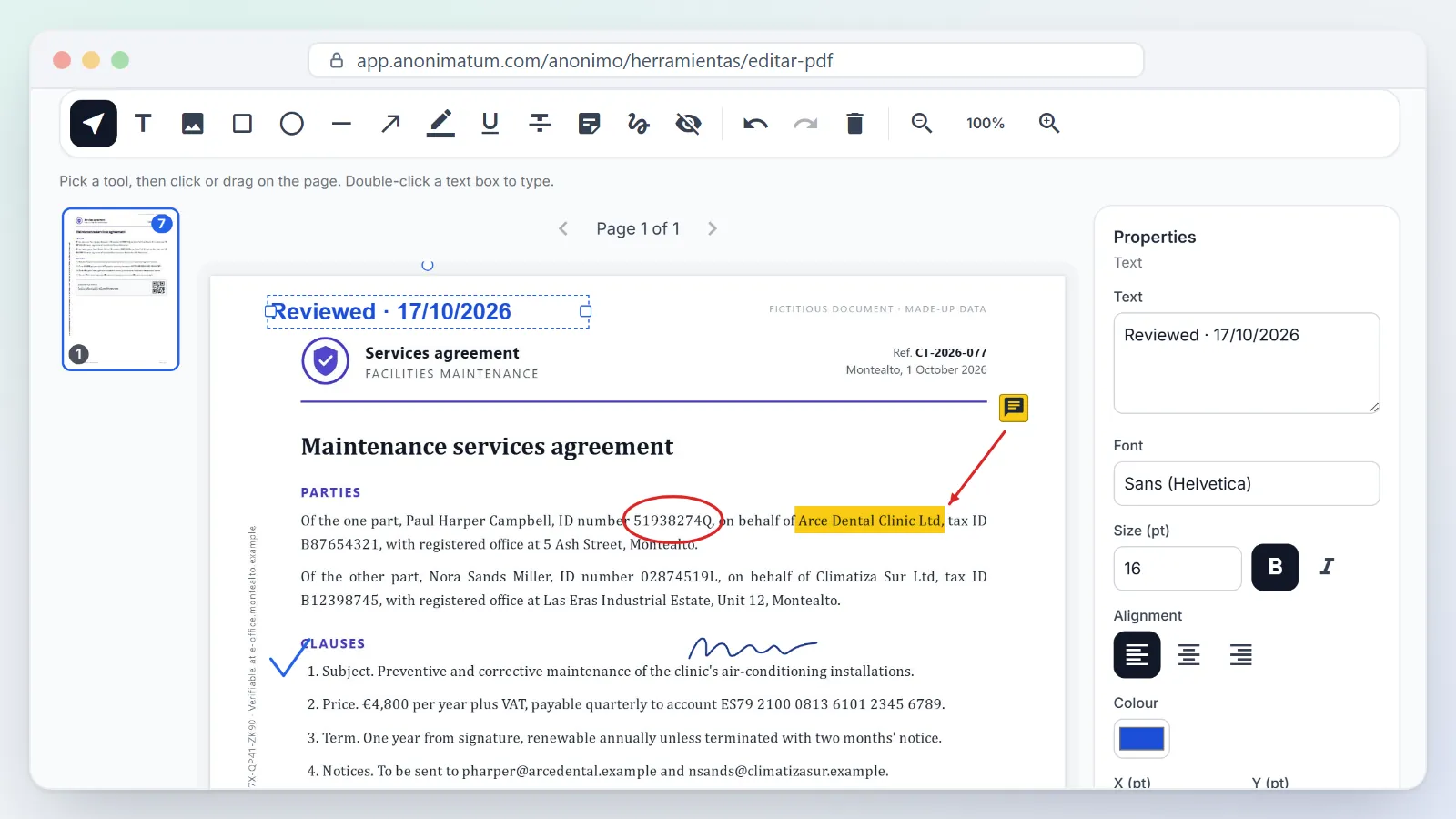Select the Strikethrough tool
Screen dimensions: 1456x819
pyautogui.click(x=540, y=124)
